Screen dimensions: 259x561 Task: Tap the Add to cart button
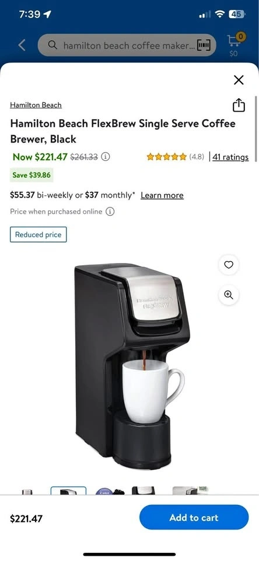[x=194, y=517]
